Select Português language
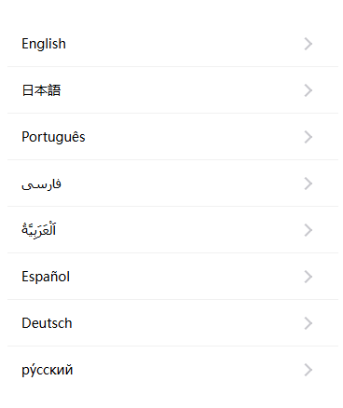Viewport: 343px width, 408px height. [x=53, y=137]
